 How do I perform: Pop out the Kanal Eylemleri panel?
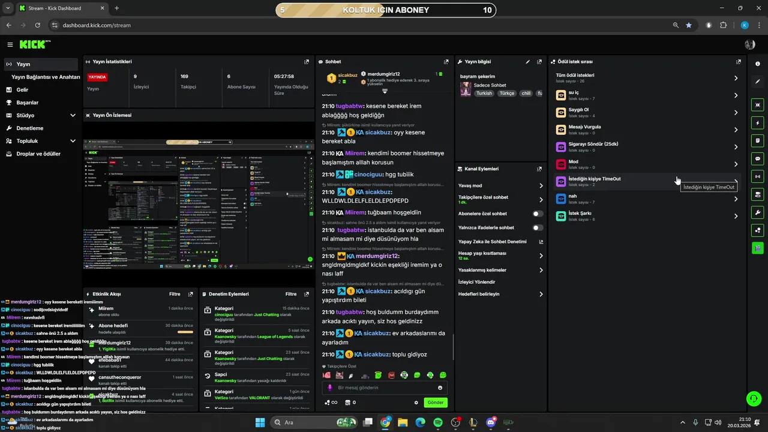pos(539,169)
